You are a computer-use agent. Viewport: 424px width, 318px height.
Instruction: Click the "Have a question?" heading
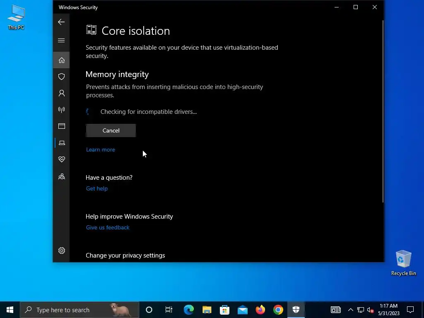tap(109, 178)
